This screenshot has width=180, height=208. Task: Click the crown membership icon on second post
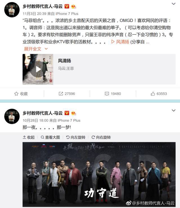[74, 113]
